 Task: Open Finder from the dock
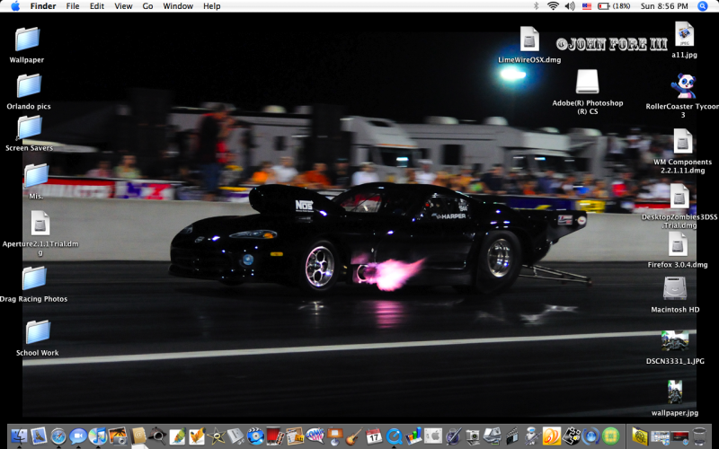(19, 436)
